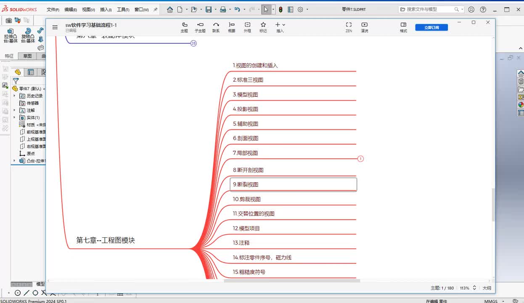Collapse the 7.局部视图 child badge 1
The height and width of the screenshot is (303, 524).
(x=360, y=159)
